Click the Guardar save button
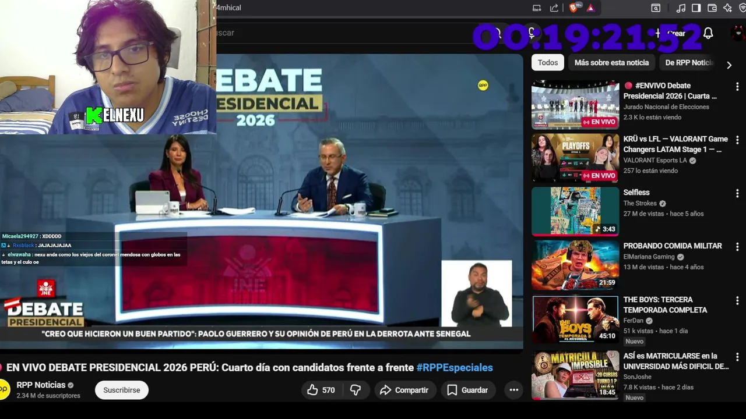This screenshot has width=746, height=419. pyautogui.click(x=467, y=390)
